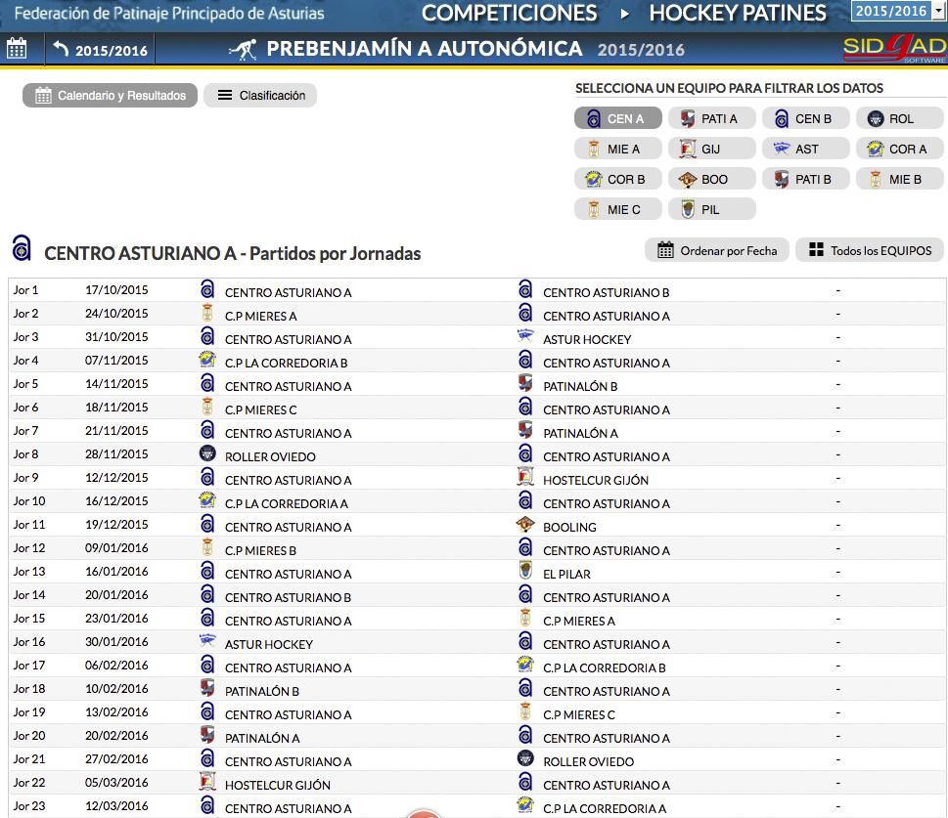
Task: Select the PIL team filter
Action: (x=711, y=209)
